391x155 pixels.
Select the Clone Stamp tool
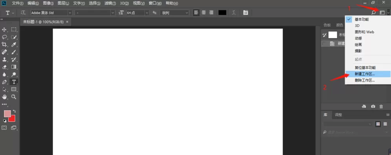[x=4, y=60]
